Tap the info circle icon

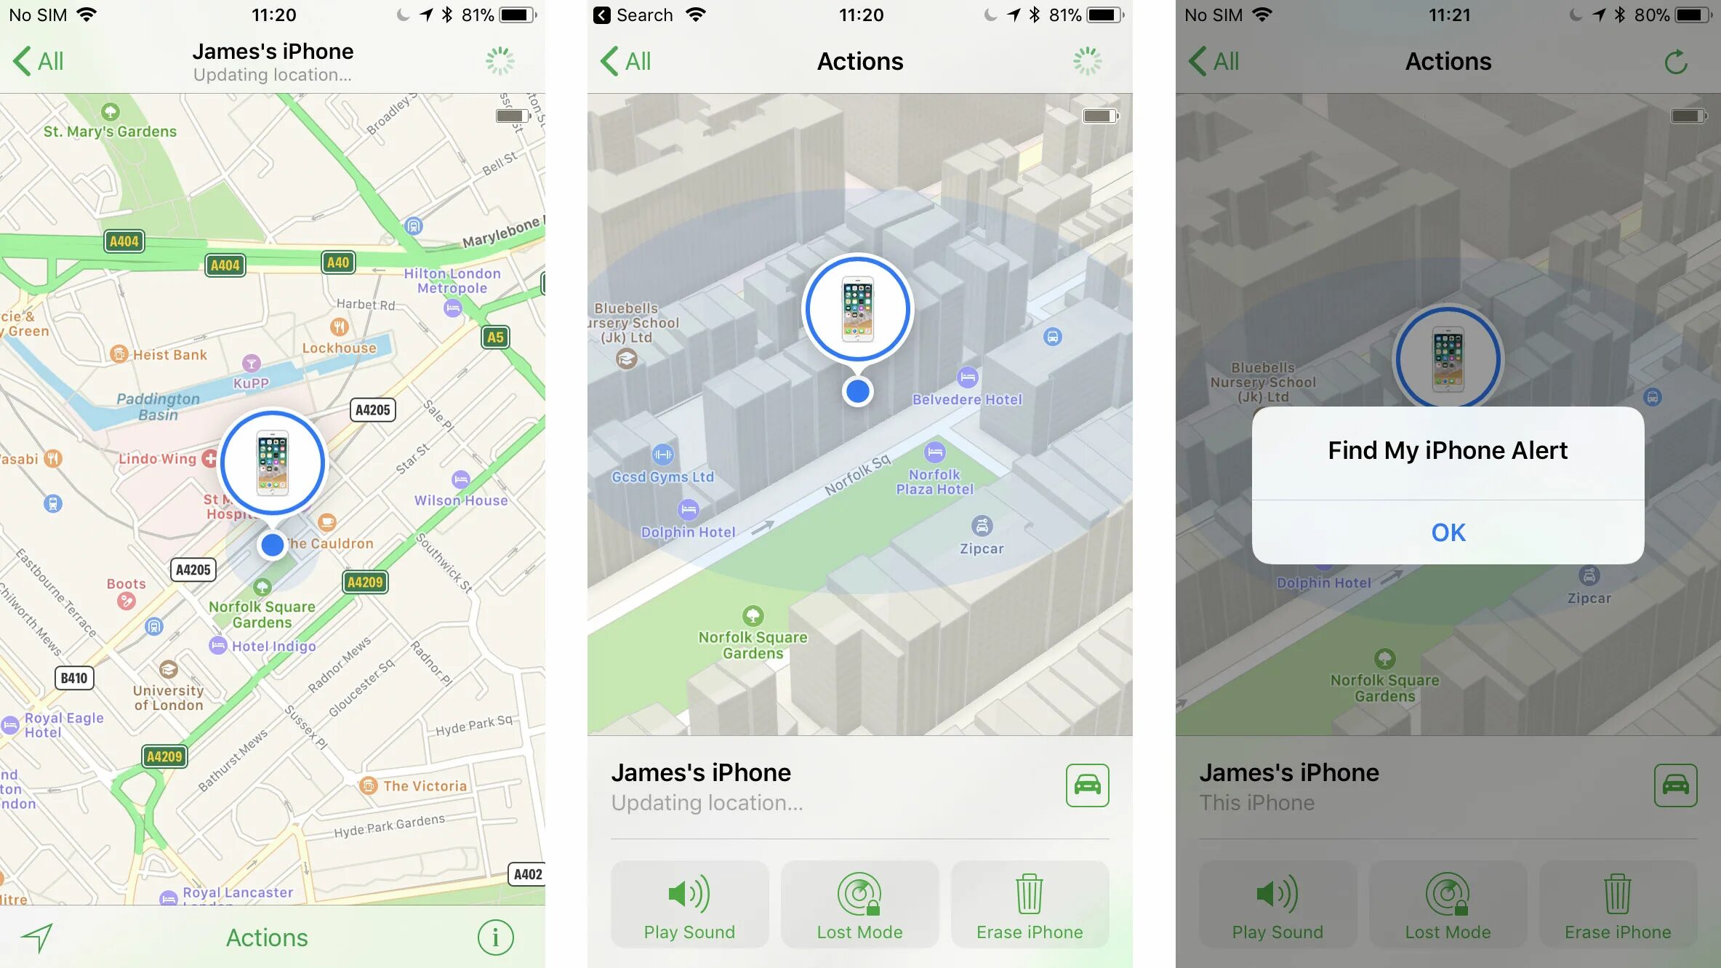pyautogui.click(x=494, y=936)
